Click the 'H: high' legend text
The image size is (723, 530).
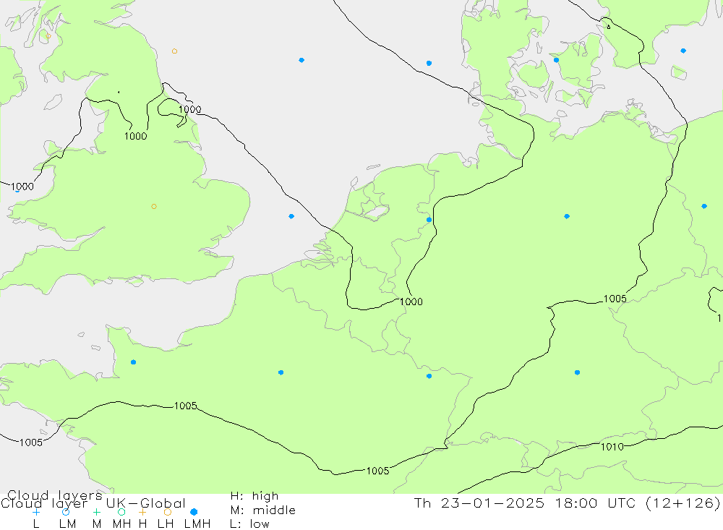coord(254,496)
